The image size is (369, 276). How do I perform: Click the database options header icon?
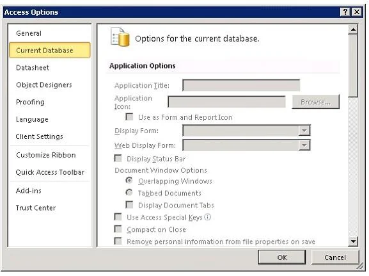point(120,37)
